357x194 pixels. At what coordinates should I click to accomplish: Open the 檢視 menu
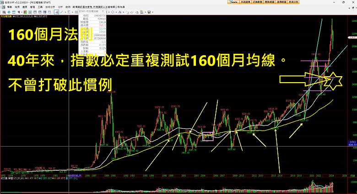tap(17, 7)
